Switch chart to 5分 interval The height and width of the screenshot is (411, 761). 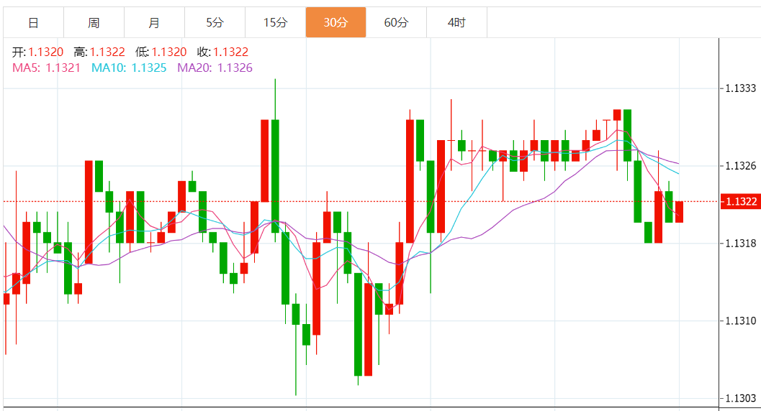click(215, 22)
